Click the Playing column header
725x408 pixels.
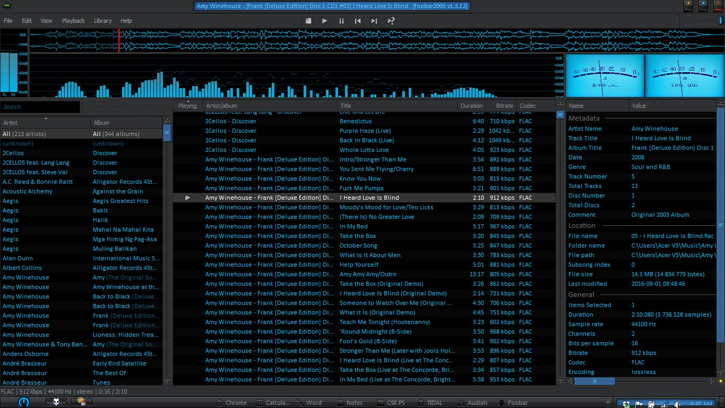pyautogui.click(x=188, y=106)
